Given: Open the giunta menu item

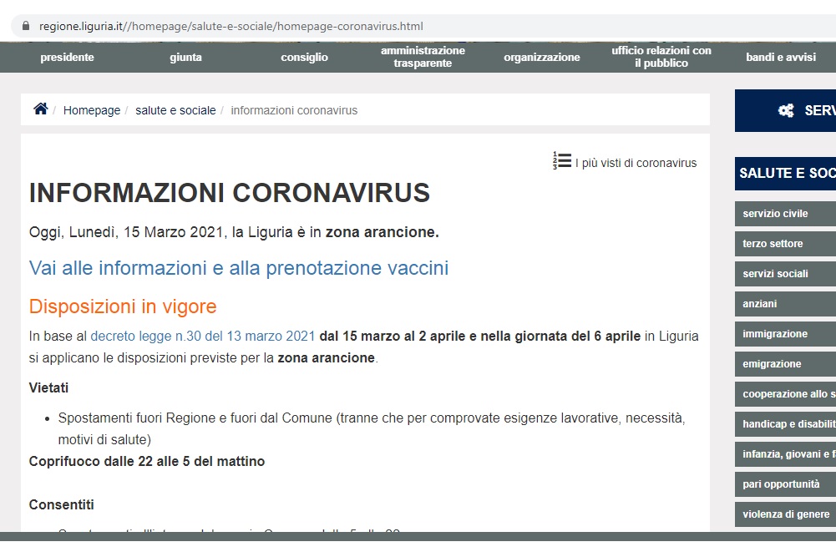Looking at the screenshot, I should tap(185, 57).
